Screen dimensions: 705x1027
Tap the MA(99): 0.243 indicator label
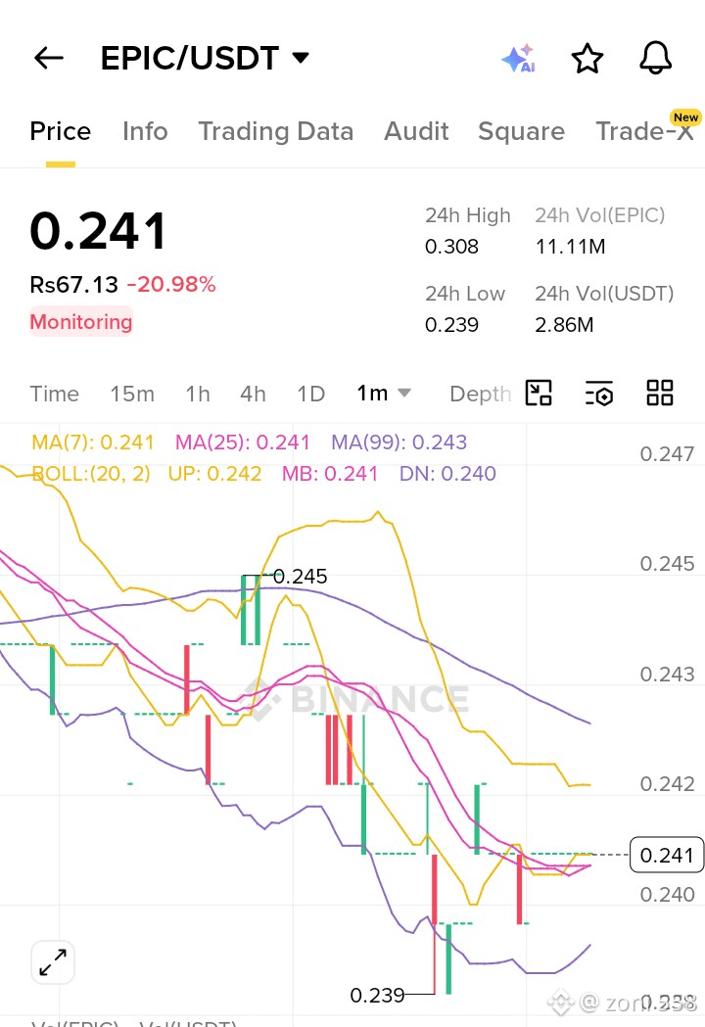pyautogui.click(x=399, y=443)
